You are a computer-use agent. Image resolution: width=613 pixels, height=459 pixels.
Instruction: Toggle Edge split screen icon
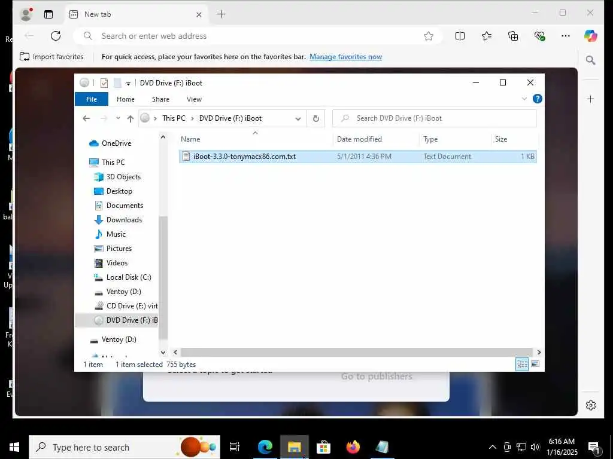[460, 36]
